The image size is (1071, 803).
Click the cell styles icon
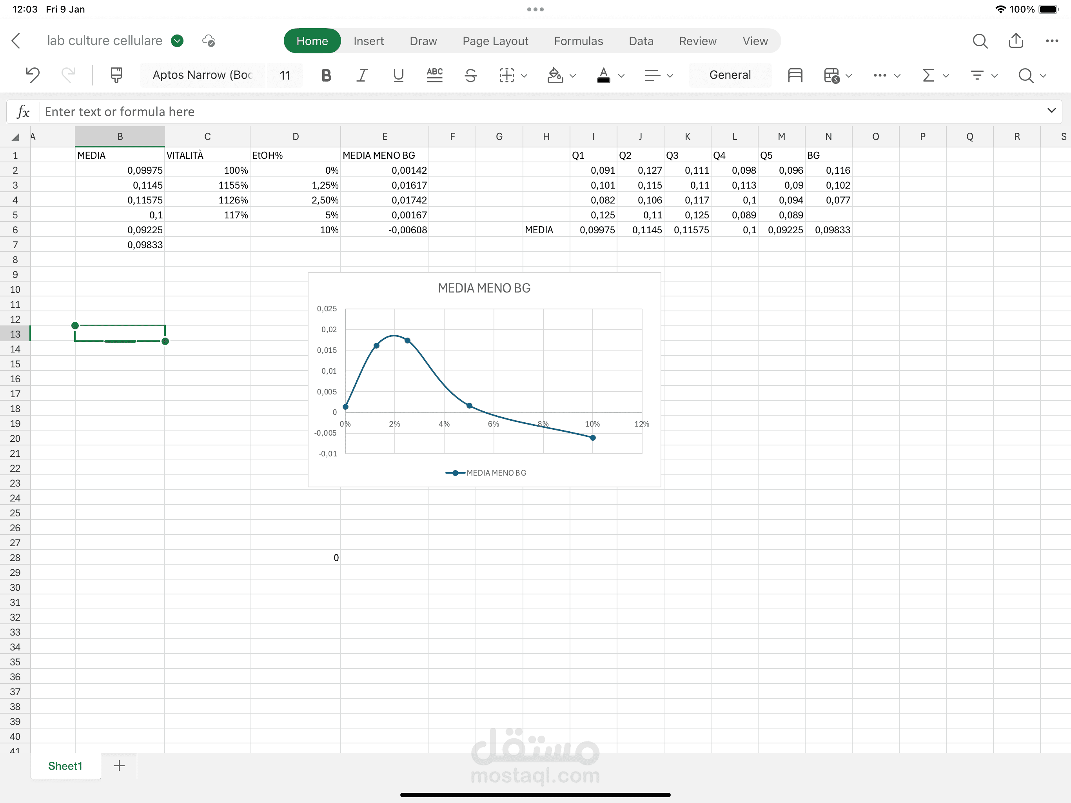point(795,75)
